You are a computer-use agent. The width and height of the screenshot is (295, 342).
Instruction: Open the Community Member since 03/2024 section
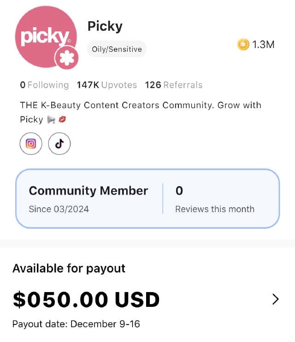(x=88, y=199)
